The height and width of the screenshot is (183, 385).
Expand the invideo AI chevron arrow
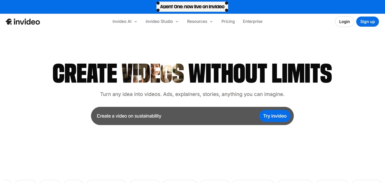point(136,22)
